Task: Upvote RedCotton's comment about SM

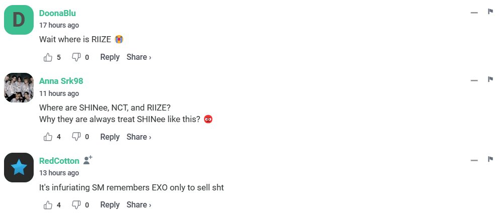Action: click(x=48, y=204)
